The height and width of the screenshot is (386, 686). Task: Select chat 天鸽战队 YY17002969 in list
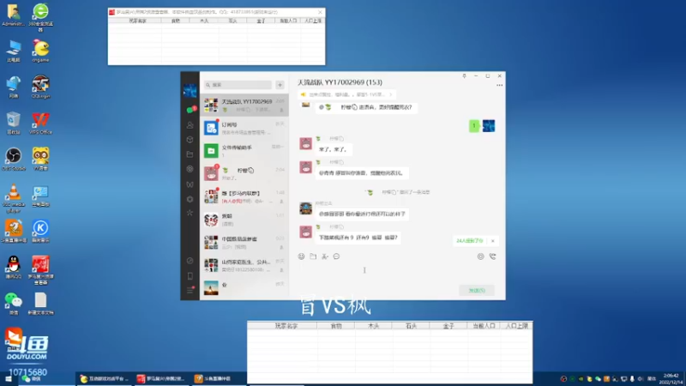[x=244, y=105]
